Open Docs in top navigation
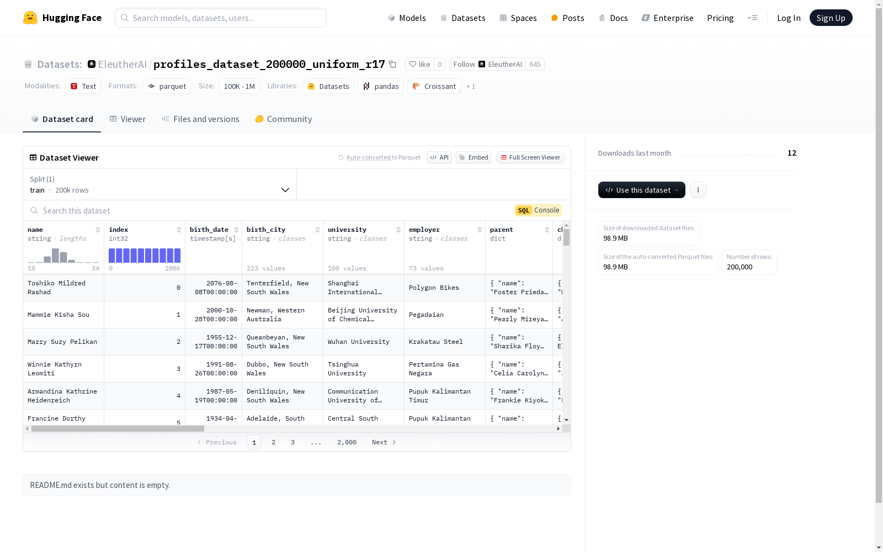Screen dimensions: 883x552 [x=613, y=18]
